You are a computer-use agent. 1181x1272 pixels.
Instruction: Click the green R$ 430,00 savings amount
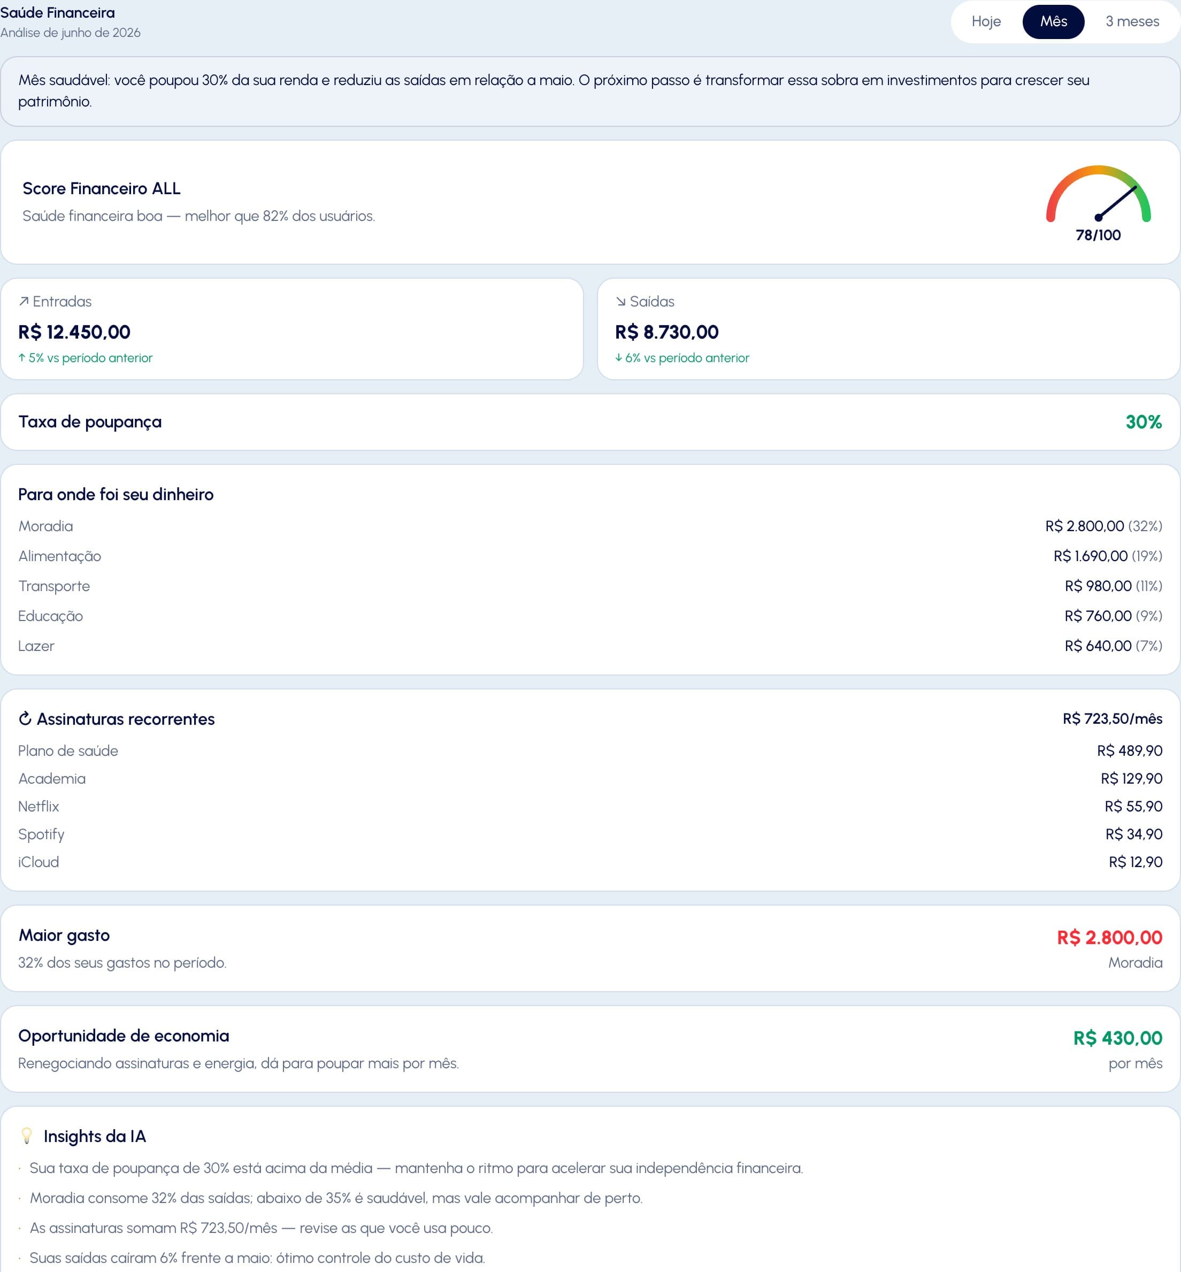point(1118,1037)
